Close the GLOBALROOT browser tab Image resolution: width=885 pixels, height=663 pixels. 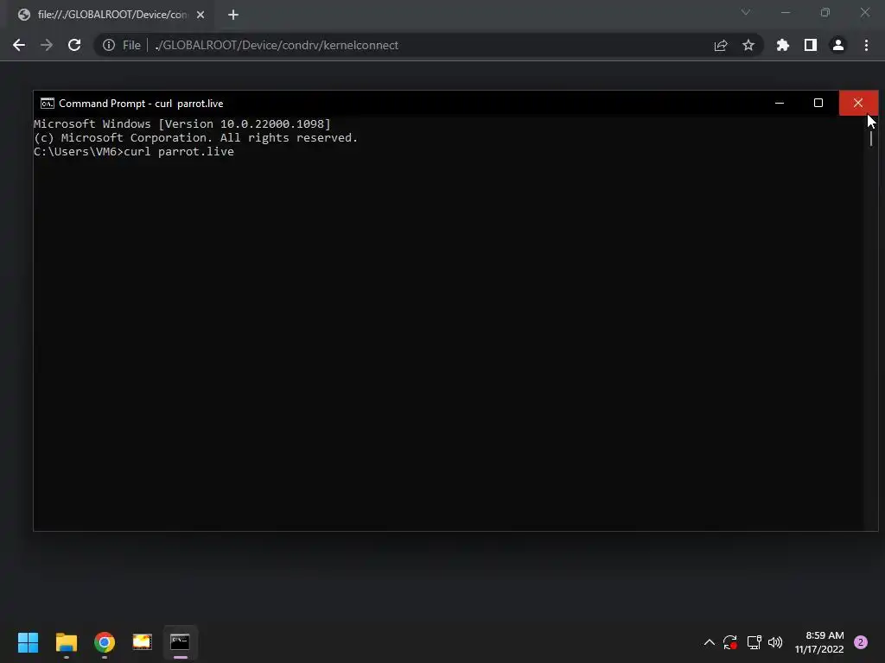[201, 15]
